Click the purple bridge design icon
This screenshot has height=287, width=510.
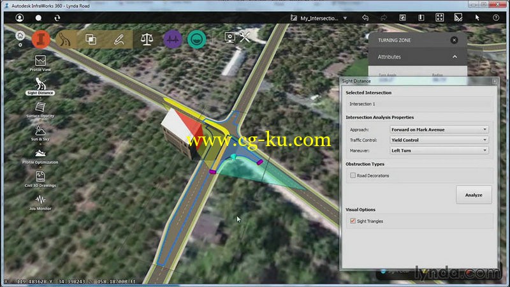pos(173,40)
